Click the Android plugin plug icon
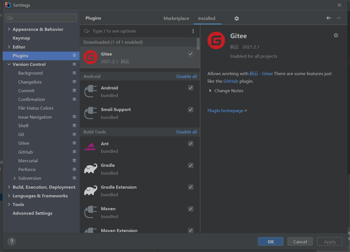 point(91,91)
